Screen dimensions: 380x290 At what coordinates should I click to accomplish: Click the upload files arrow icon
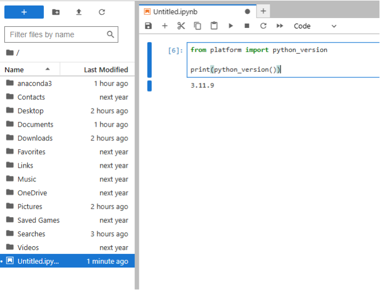(x=78, y=12)
